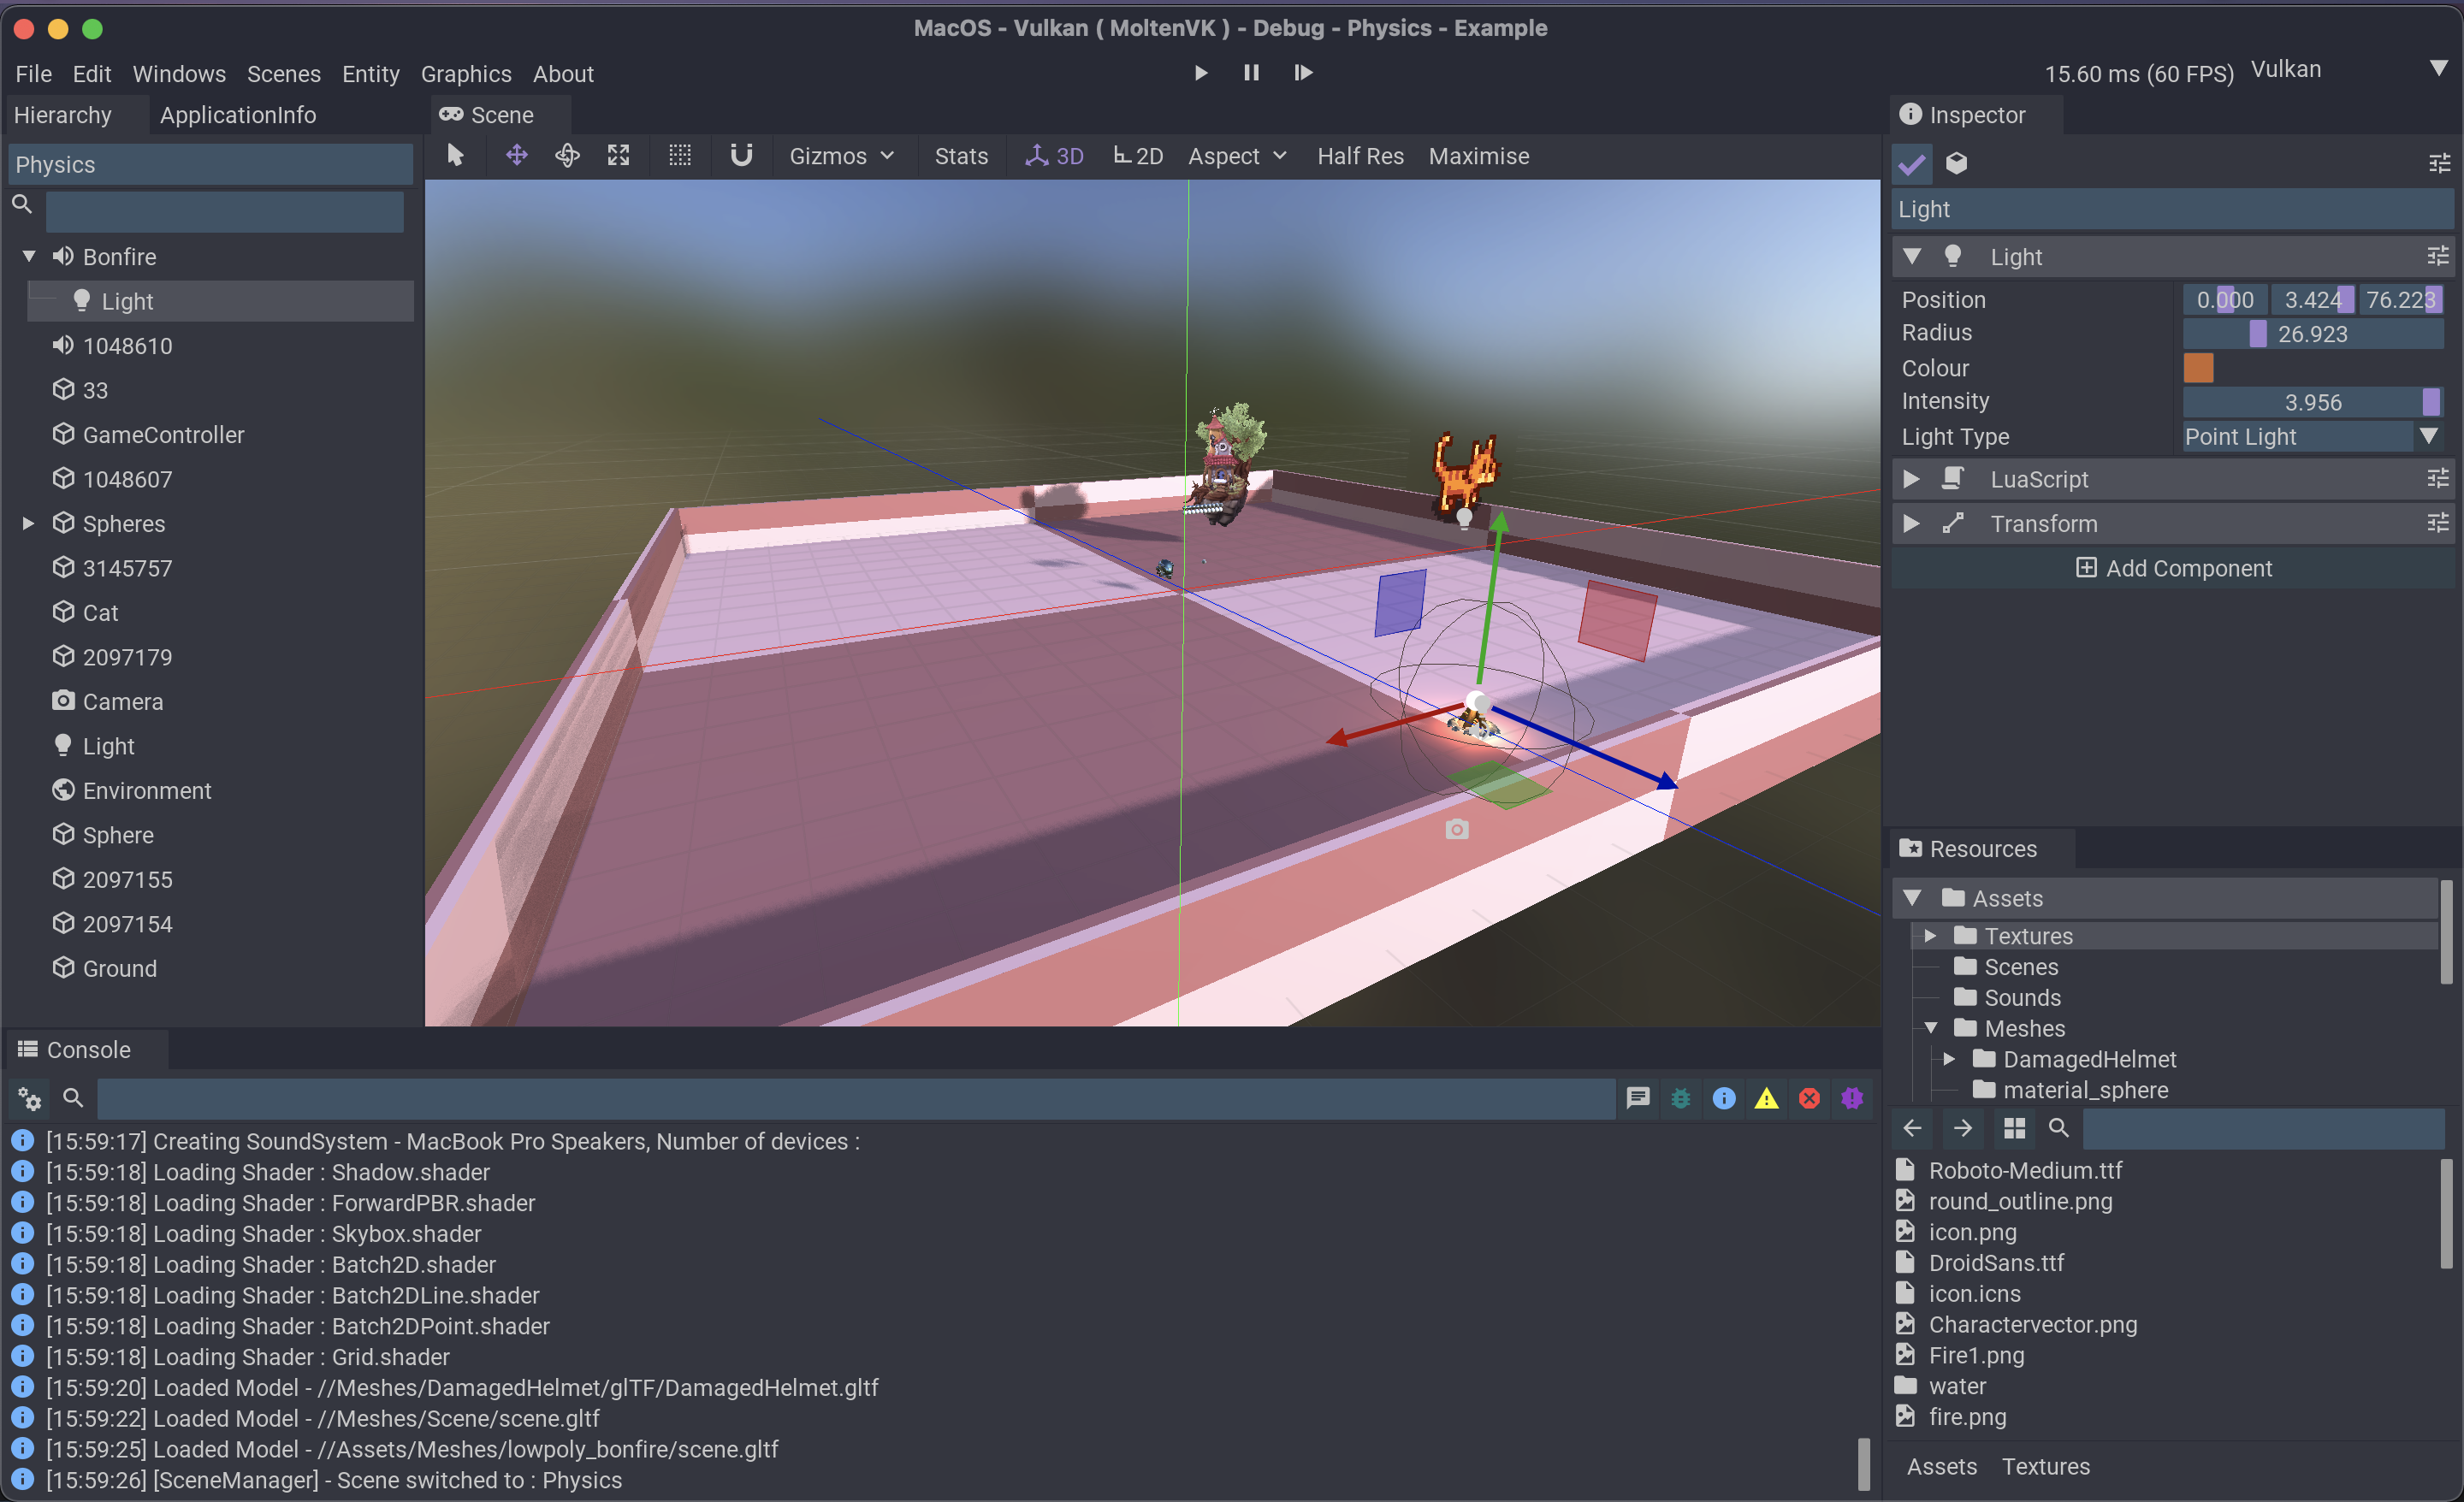The image size is (2464, 1502).
Task: Expand the Transform component
Action: (1912, 523)
